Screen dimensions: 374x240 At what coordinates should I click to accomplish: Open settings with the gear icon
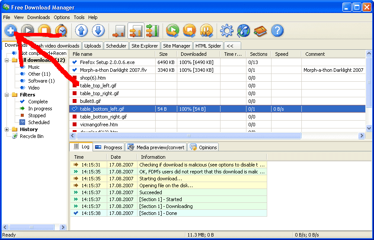coord(227,31)
